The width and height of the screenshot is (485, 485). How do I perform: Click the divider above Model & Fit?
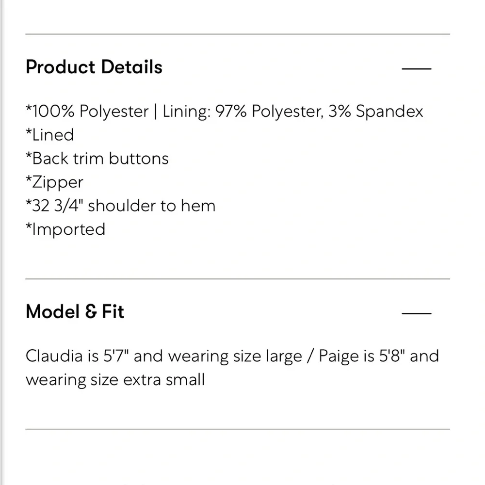(238, 279)
